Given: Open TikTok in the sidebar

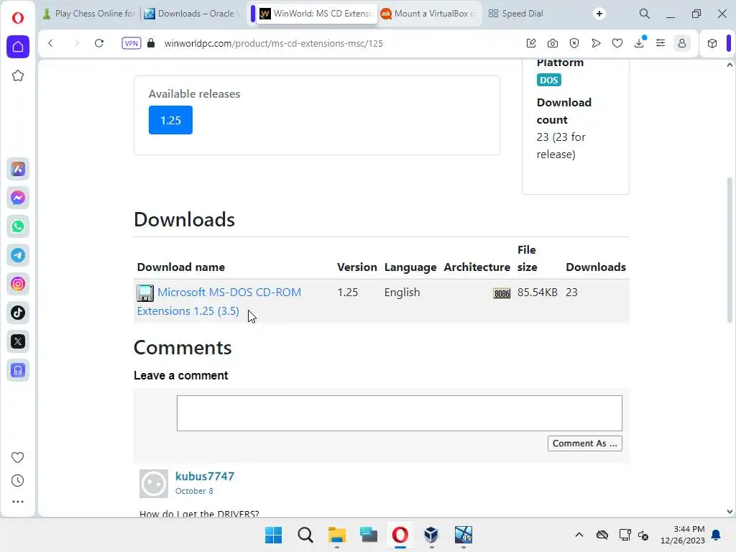Looking at the screenshot, I should pyautogui.click(x=18, y=313).
